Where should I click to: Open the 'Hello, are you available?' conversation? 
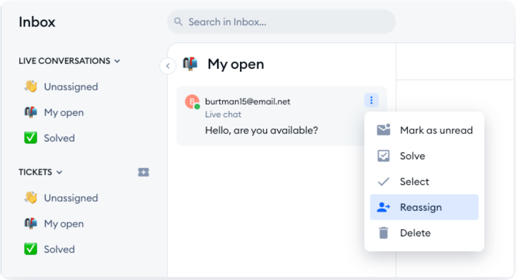[262, 130]
